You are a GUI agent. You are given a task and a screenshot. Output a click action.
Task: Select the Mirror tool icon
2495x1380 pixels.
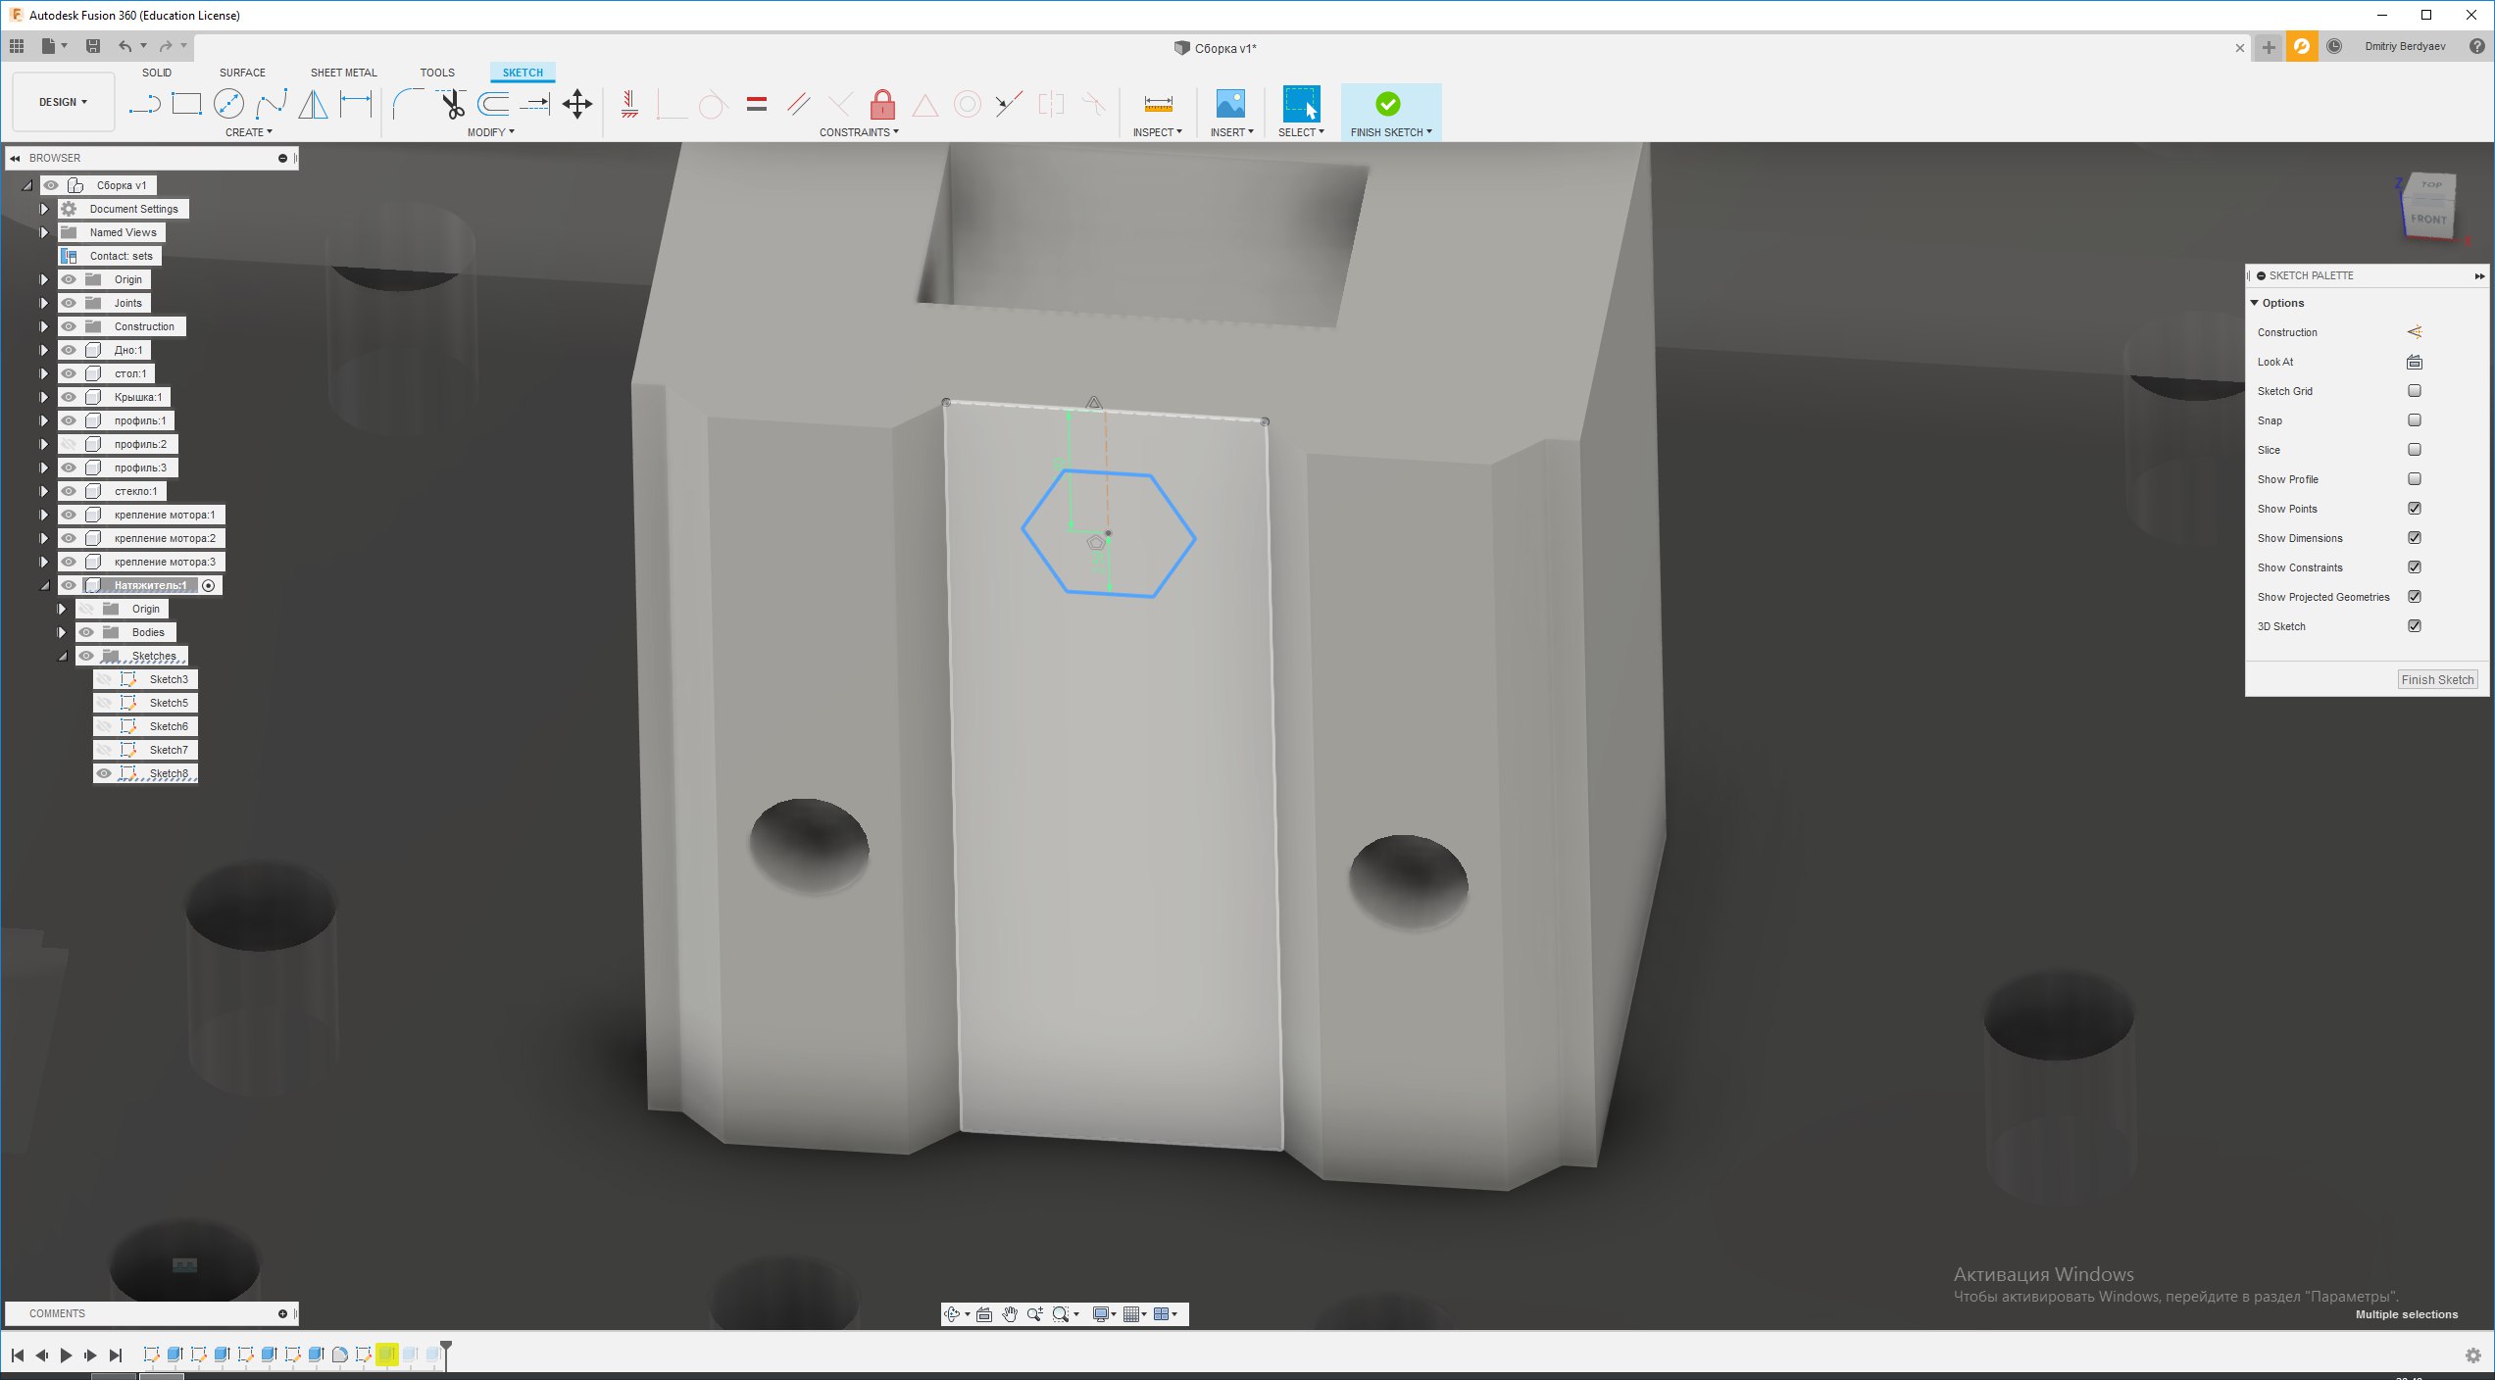click(313, 104)
